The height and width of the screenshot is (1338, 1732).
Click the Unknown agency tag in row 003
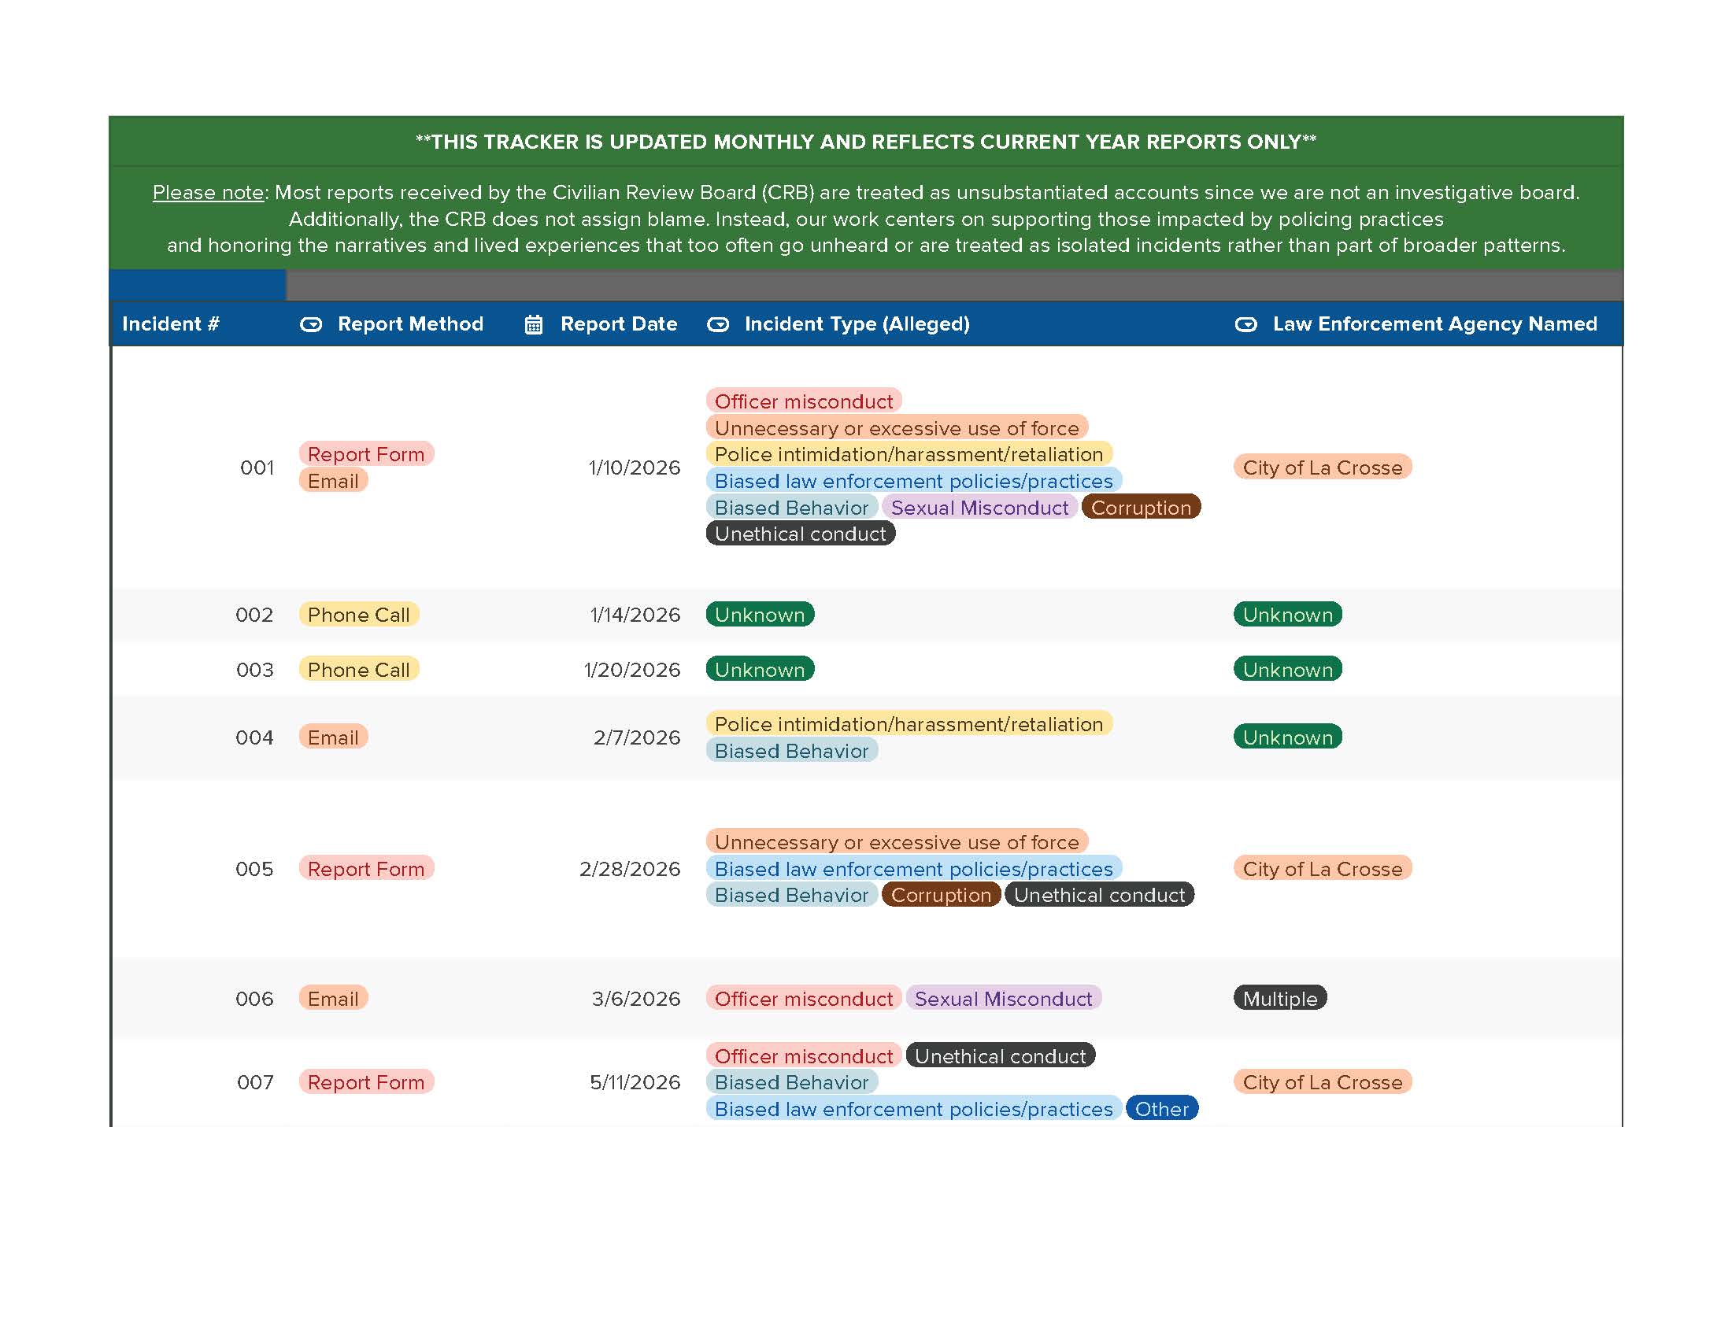click(x=1288, y=670)
